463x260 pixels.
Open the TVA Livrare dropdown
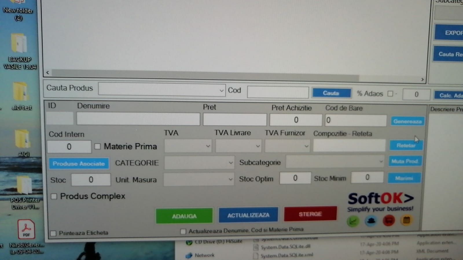coord(238,146)
